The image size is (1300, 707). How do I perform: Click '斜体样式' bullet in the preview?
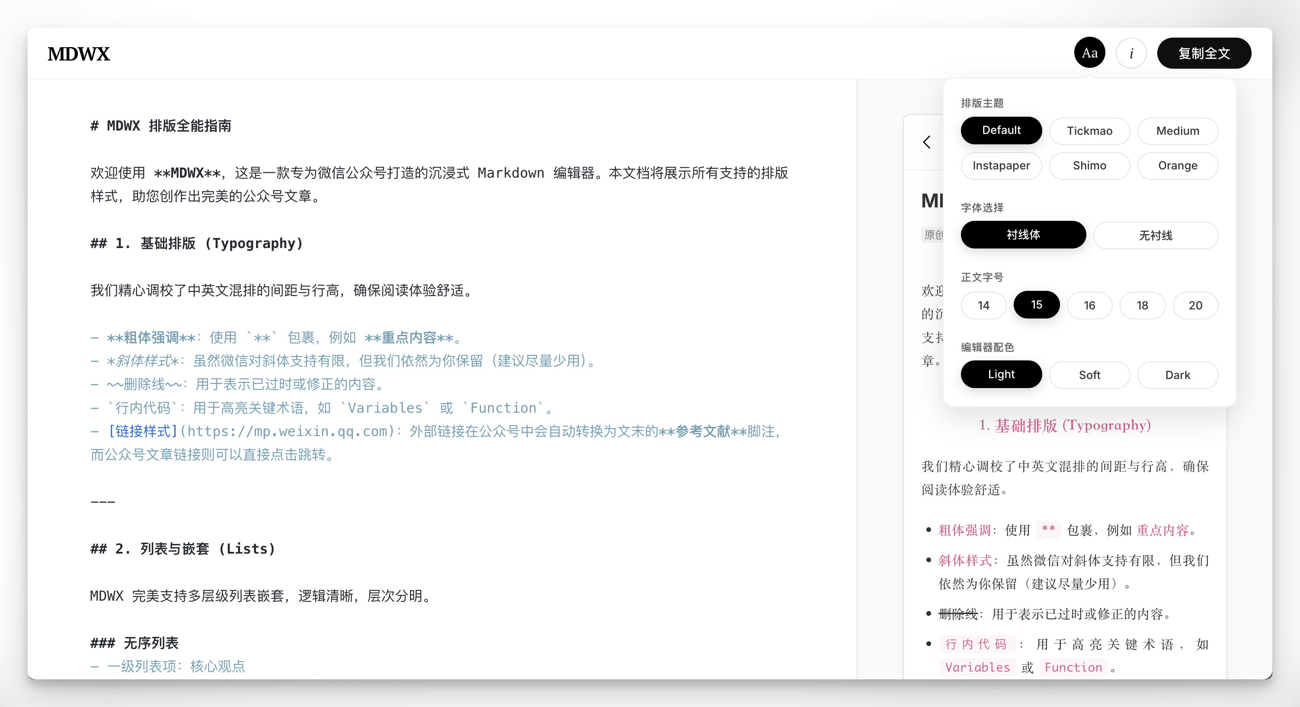(964, 560)
